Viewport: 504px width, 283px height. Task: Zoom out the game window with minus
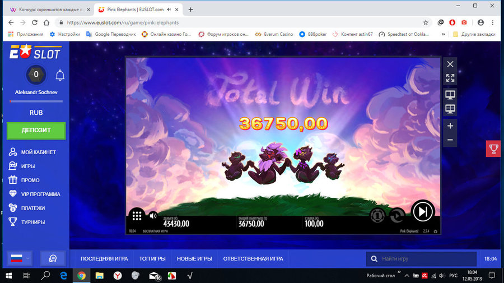450,140
